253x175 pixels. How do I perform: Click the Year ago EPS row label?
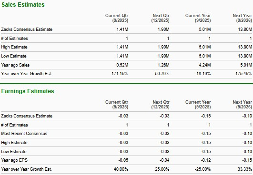click(x=14, y=160)
